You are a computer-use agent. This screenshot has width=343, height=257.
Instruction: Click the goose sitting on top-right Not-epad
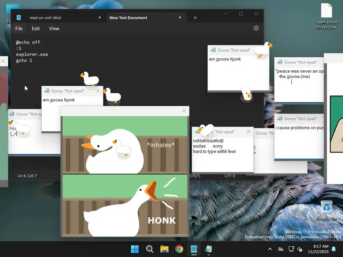(x=263, y=51)
